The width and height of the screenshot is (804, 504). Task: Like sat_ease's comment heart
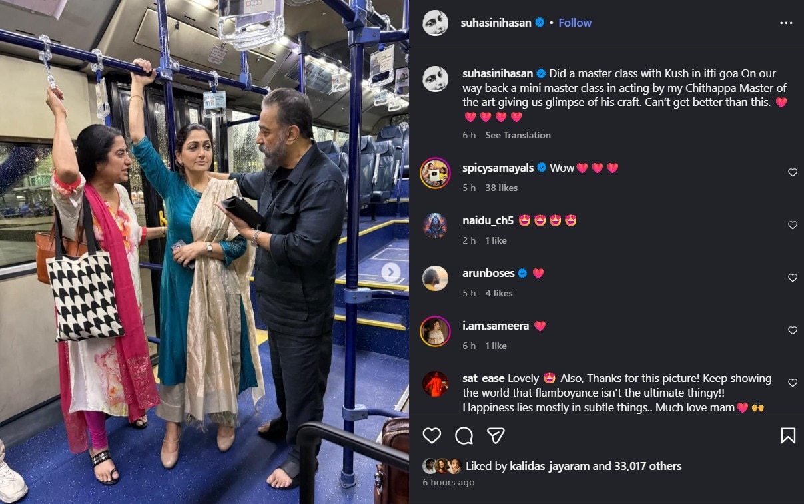click(793, 383)
